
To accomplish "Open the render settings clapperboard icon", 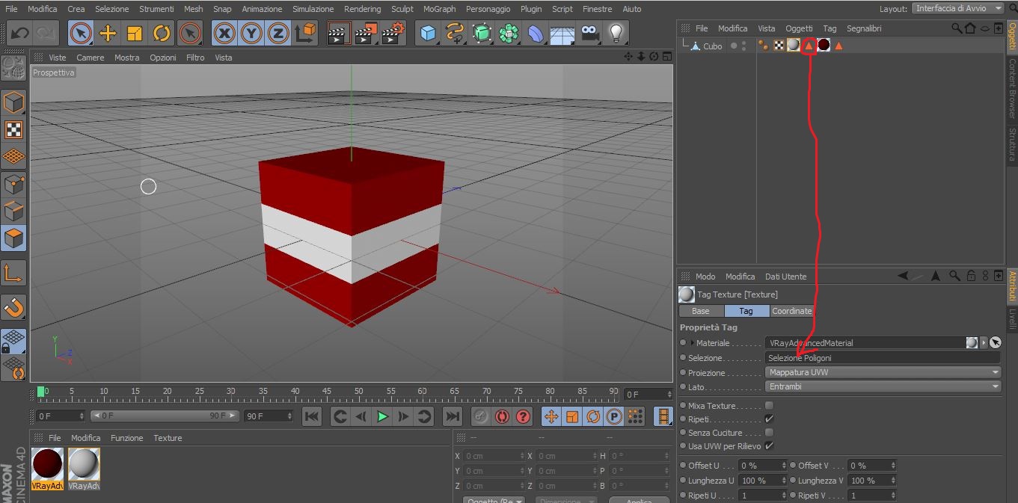I will (x=393, y=34).
